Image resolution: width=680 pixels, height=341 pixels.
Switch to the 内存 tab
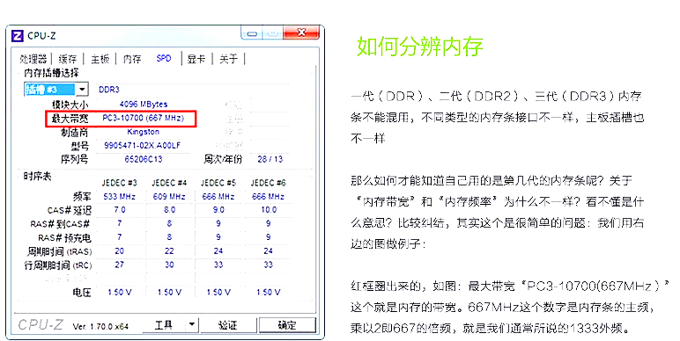(132, 59)
